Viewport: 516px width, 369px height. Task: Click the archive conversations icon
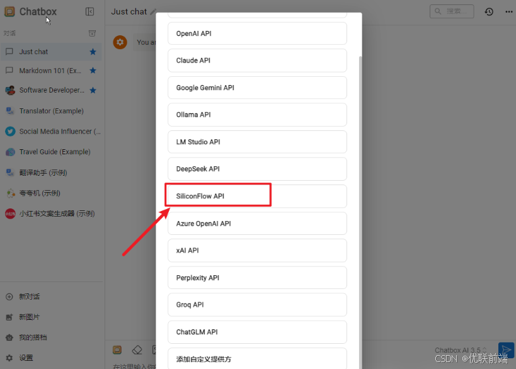point(92,33)
